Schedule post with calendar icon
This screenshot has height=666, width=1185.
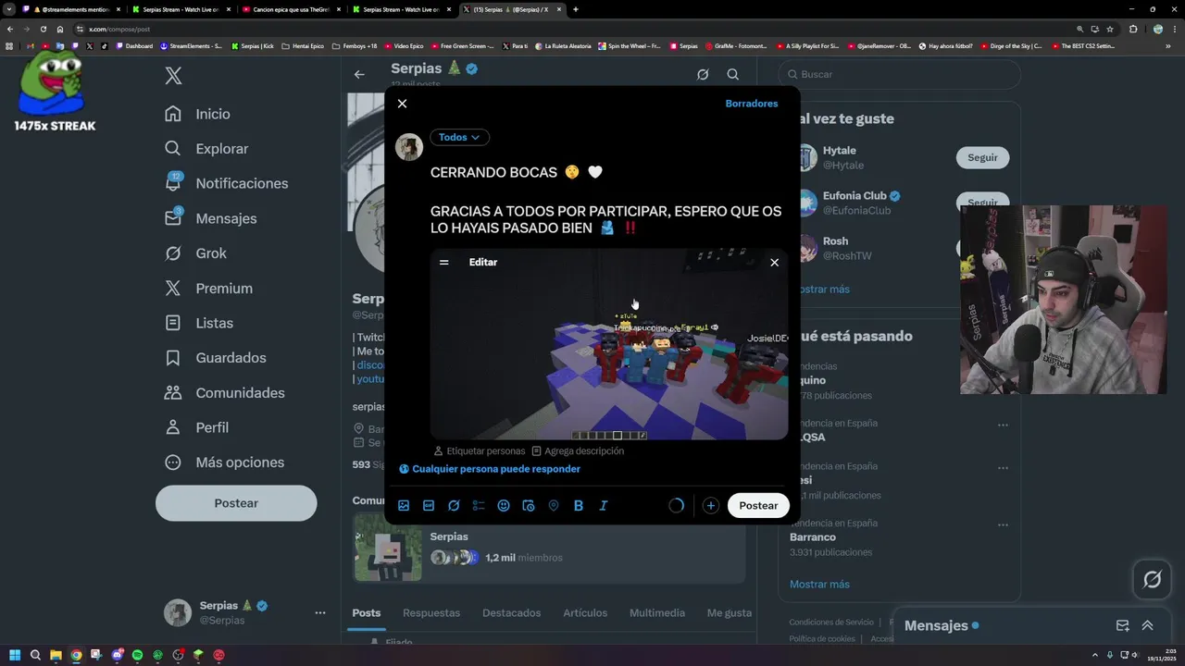529,506
